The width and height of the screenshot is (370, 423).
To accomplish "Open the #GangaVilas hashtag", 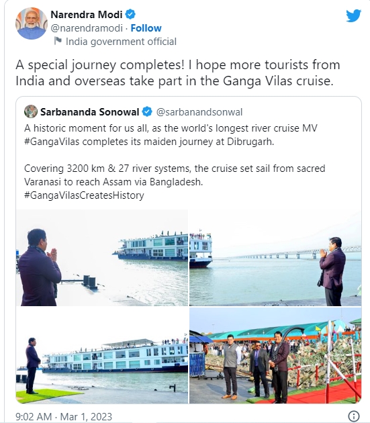I will (52, 142).
